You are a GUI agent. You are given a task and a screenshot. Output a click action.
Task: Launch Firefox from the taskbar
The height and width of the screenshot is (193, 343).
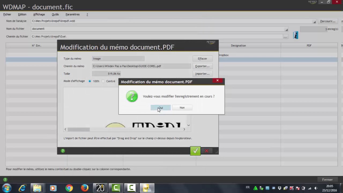(x=85, y=188)
